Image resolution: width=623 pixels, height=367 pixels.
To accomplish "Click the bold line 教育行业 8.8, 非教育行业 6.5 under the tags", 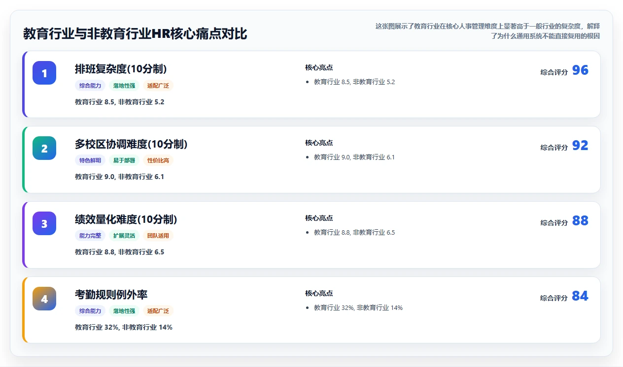I will pyautogui.click(x=119, y=252).
